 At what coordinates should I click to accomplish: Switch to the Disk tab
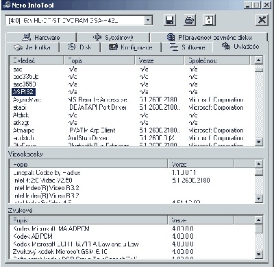[80, 47]
